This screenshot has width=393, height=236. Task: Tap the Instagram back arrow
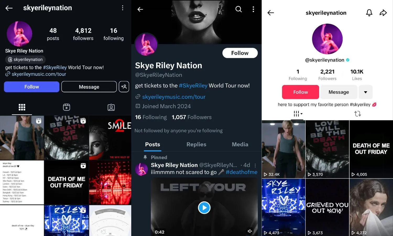pyautogui.click(x=9, y=8)
